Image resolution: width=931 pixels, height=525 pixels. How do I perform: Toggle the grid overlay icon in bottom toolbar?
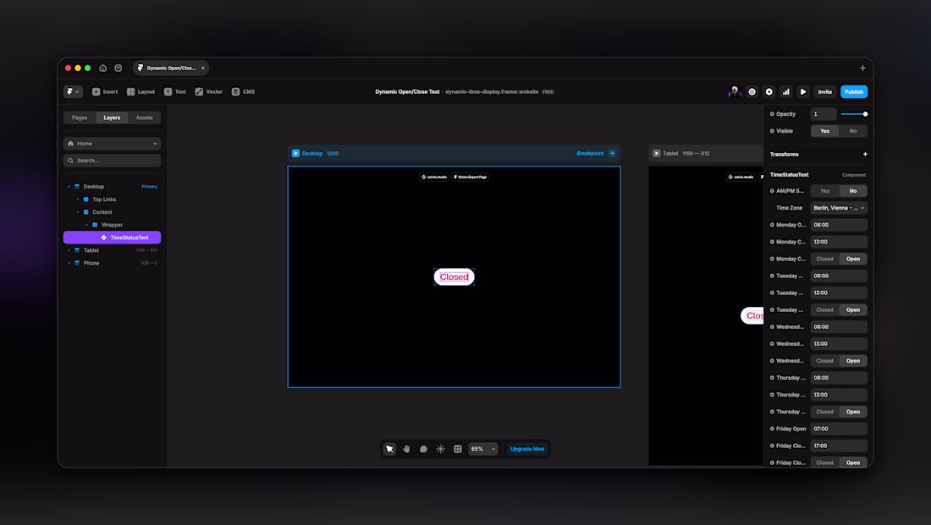458,449
